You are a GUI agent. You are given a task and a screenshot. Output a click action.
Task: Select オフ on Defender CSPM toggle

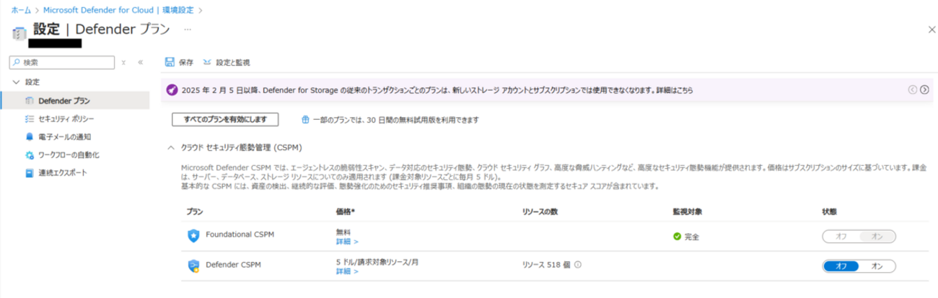(841, 266)
